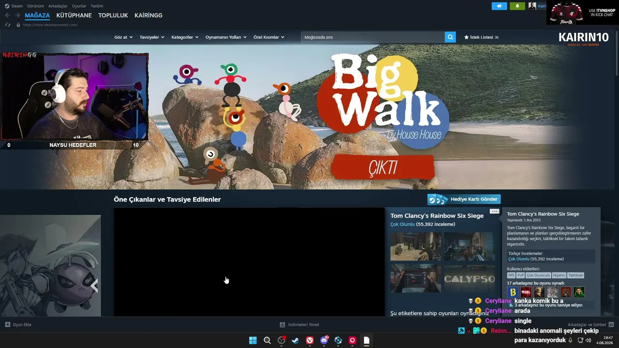Select the Çok Oyunculu user tag
This screenshot has height=348, width=619.
[x=538, y=275]
